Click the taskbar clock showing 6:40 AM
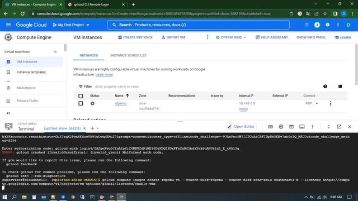 (x=336, y=197)
